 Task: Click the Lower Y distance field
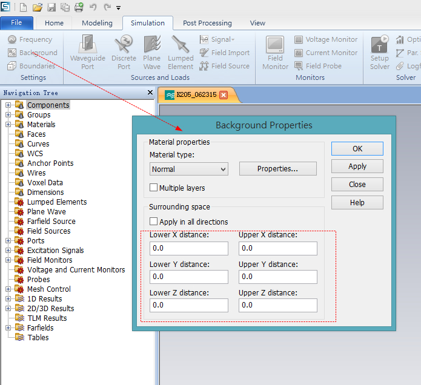(189, 277)
